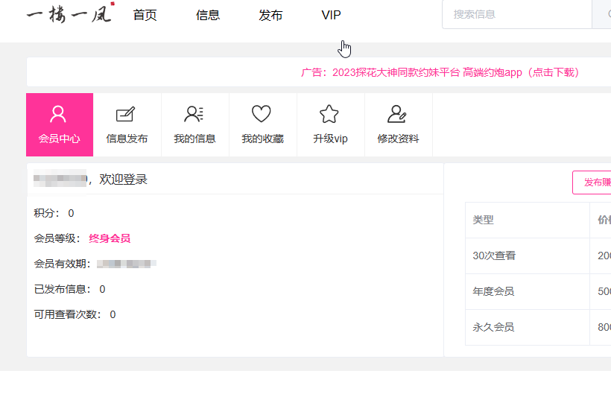This screenshot has width=611, height=403.
Task: Switch to the 我的收藏 tab label
Action: pyautogui.click(x=262, y=139)
